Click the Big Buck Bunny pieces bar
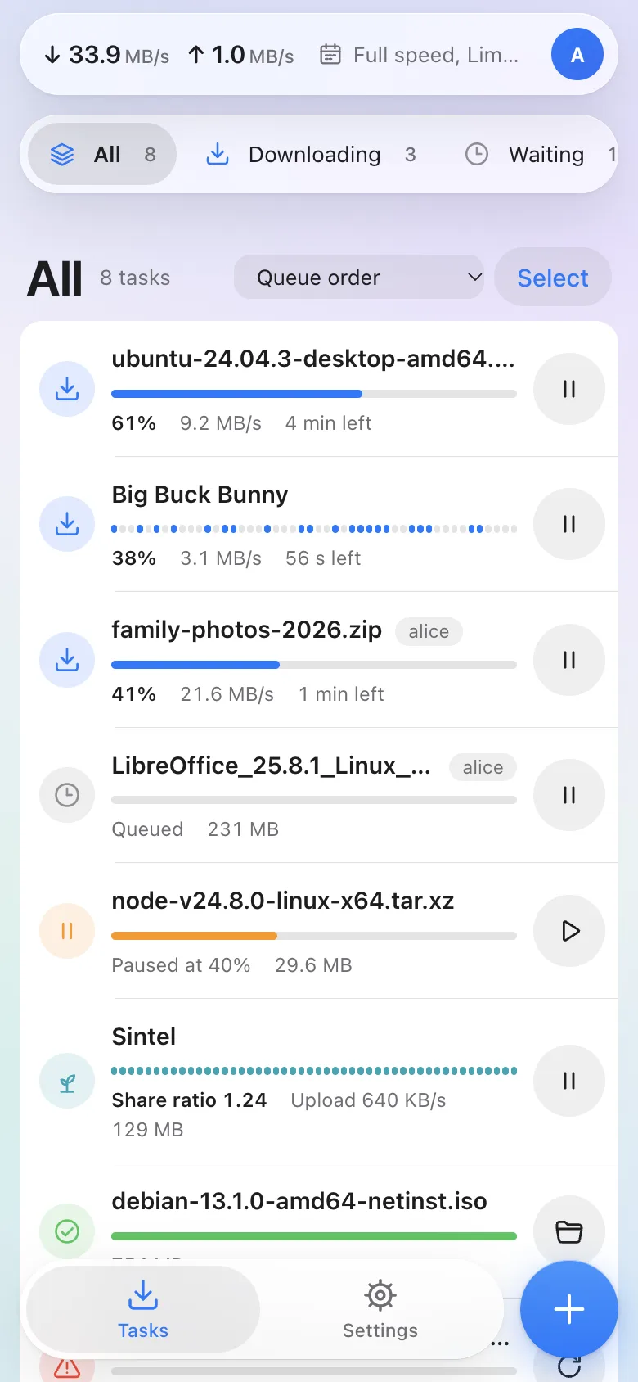The height and width of the screenshot is (1382, 638). 314,529
